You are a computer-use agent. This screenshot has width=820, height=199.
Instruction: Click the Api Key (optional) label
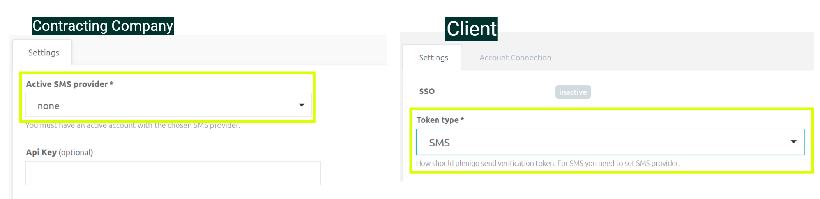click(x=59, y=152)
